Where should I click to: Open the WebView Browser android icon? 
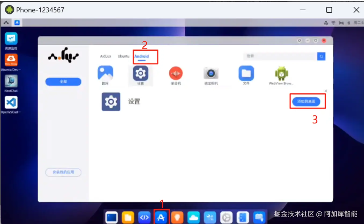(x=281, y=73)
